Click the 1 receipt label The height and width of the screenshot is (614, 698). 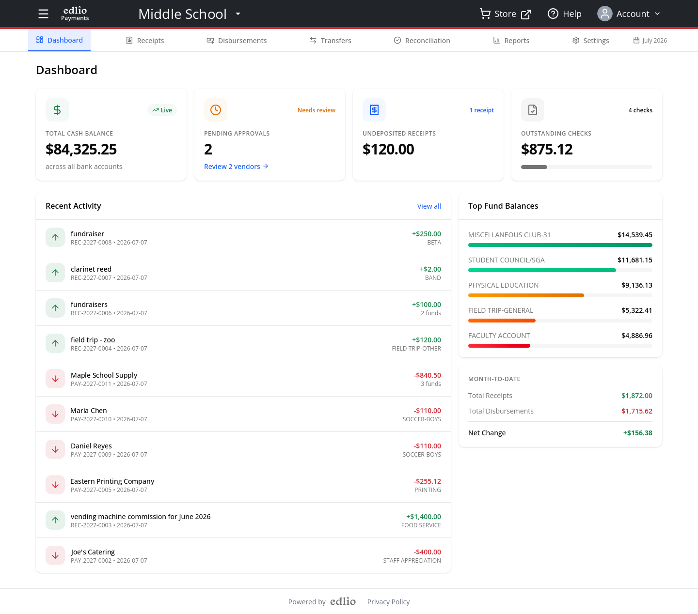pos(481,110)
